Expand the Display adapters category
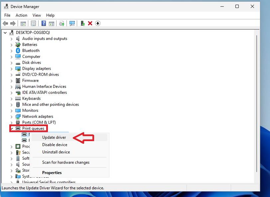This screenshot has height=197, width=270. tap(11, 69)
